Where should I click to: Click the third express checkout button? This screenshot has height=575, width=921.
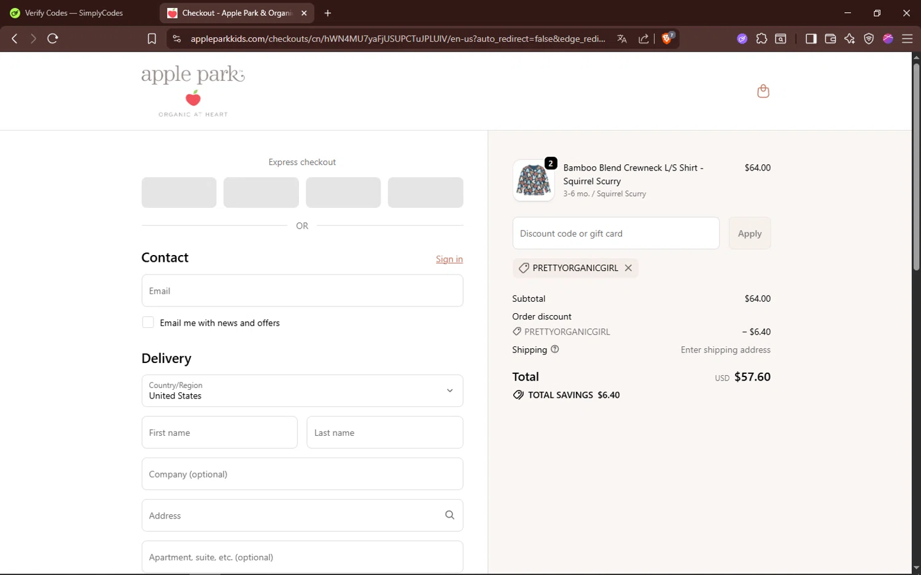click(343, 192)
